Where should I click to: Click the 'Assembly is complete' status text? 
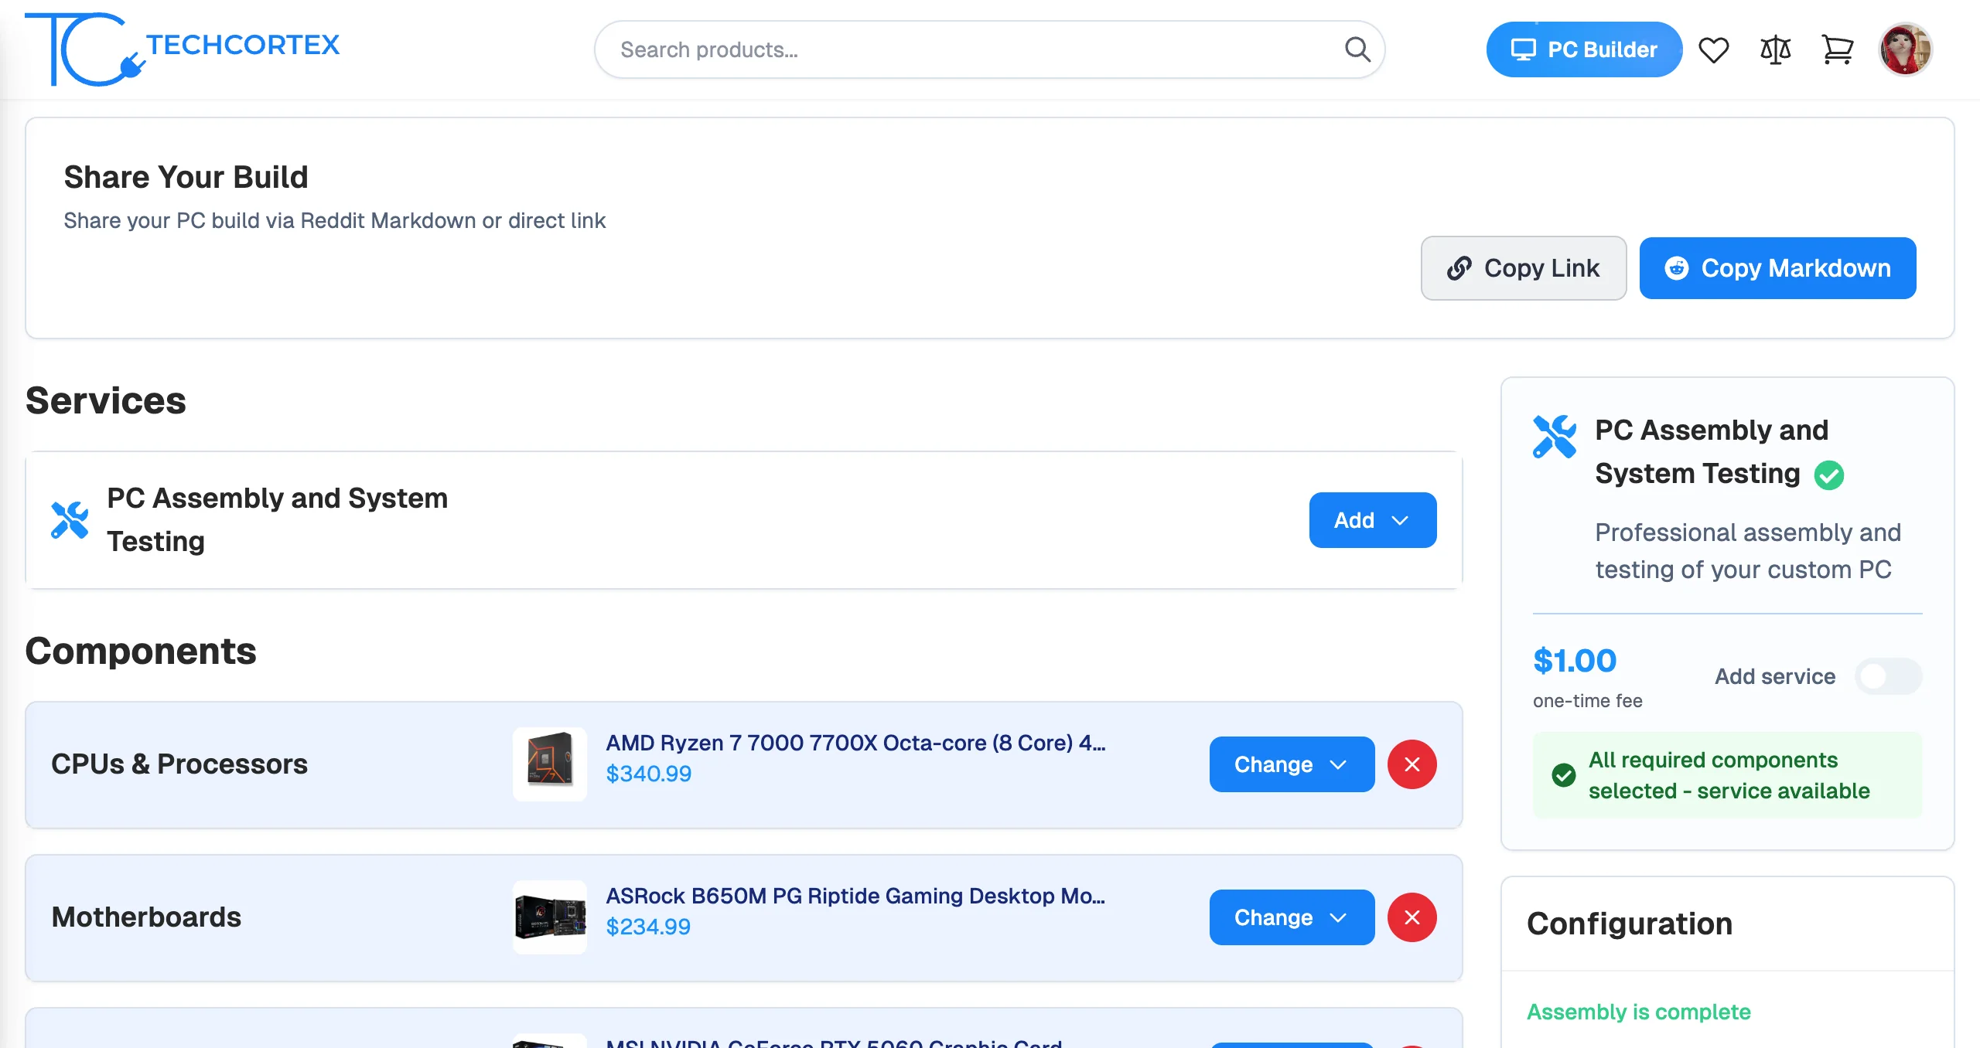point(1638,1012)
